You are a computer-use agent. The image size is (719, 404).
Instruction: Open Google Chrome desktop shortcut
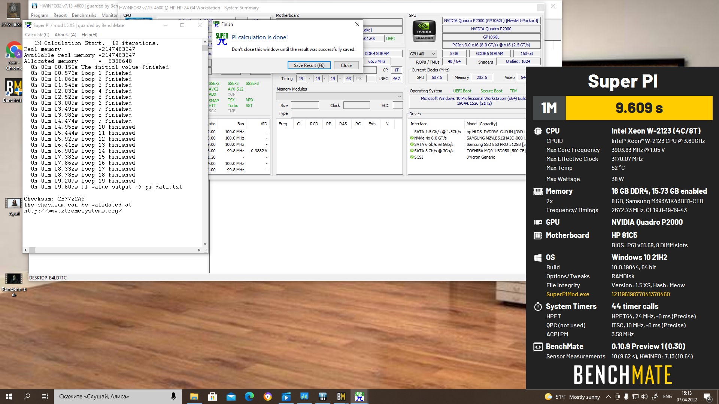pyautogui.click(x=14, y=56)
